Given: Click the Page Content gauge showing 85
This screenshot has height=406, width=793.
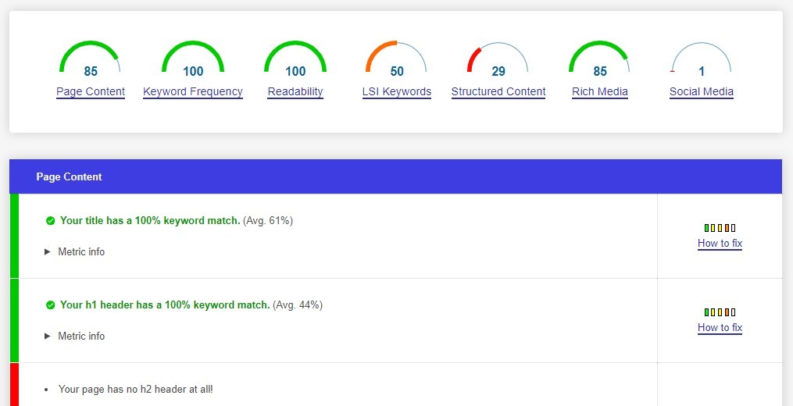Looking at the screenshot, I should 91,59.
